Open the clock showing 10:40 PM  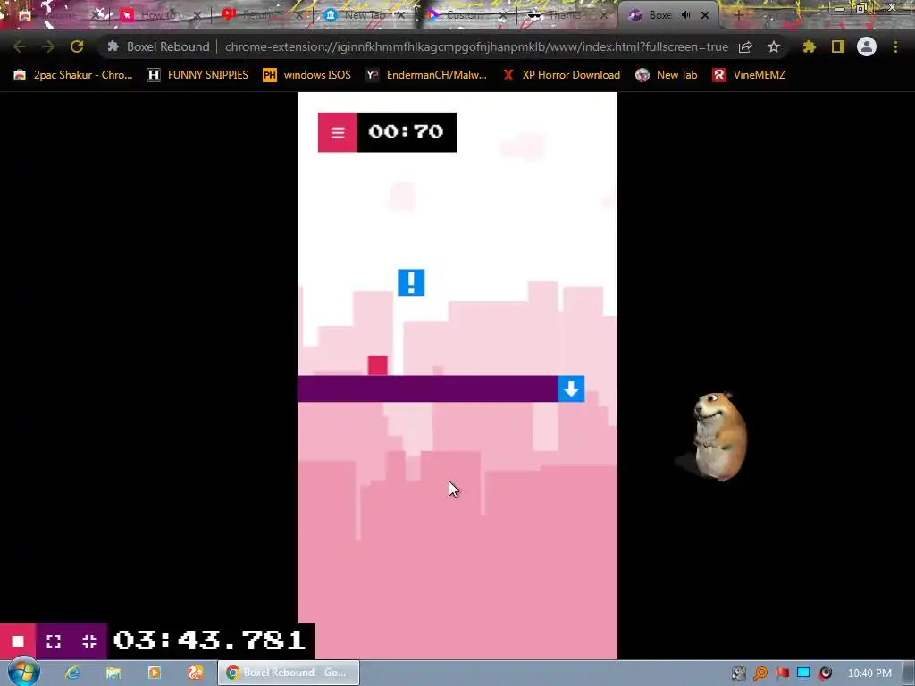pyautogui.click(x=869, y=673)
